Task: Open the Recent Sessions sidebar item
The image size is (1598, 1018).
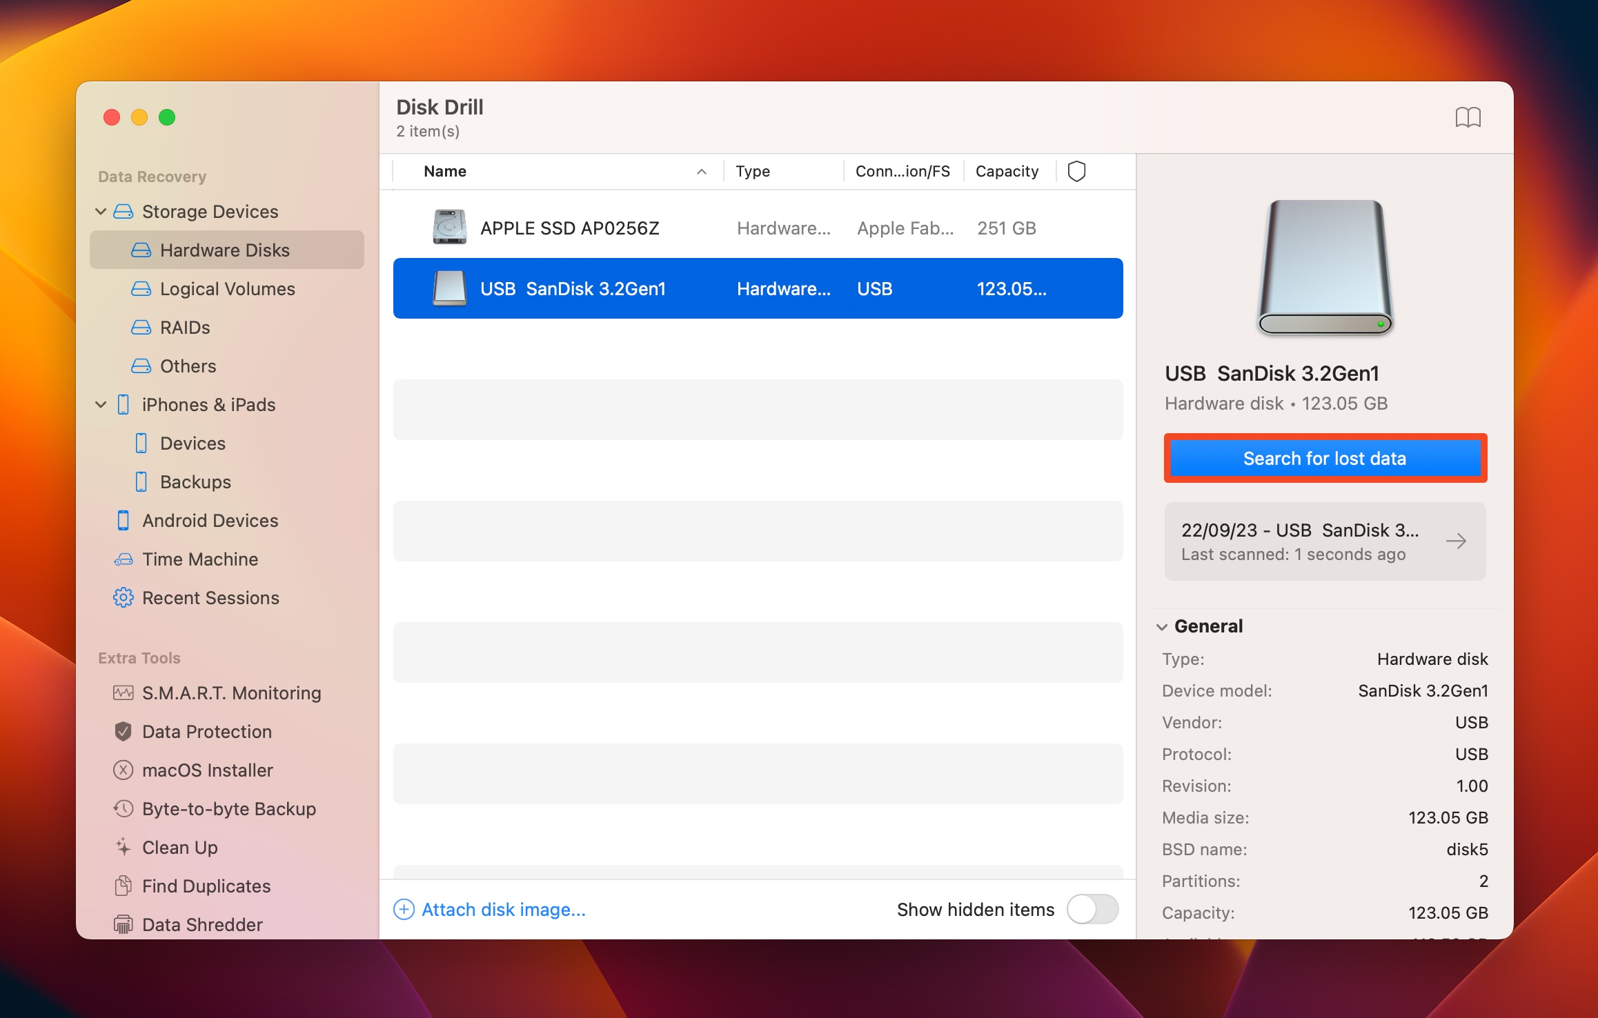Action: (x=211, y=599)
